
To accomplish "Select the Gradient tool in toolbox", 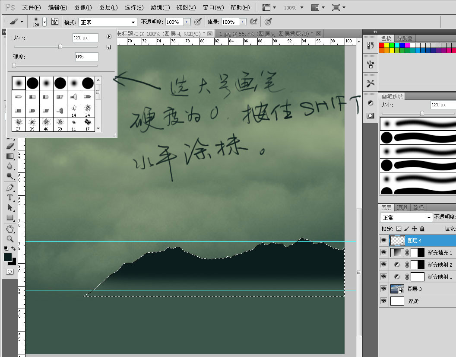I will (10, 156).
